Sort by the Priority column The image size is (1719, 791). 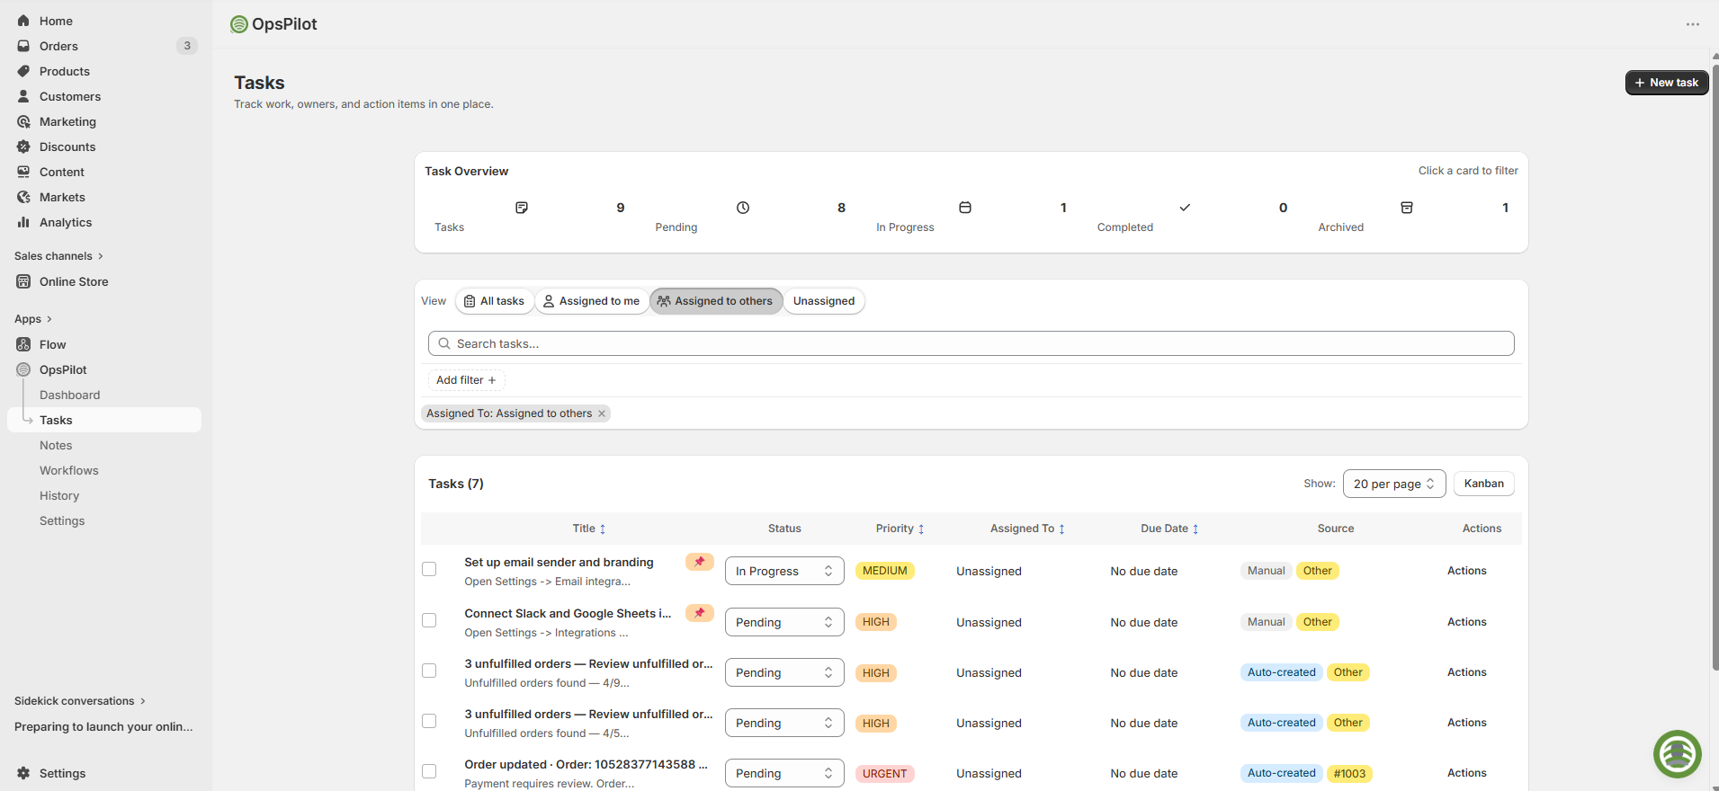tap(900, 529)
